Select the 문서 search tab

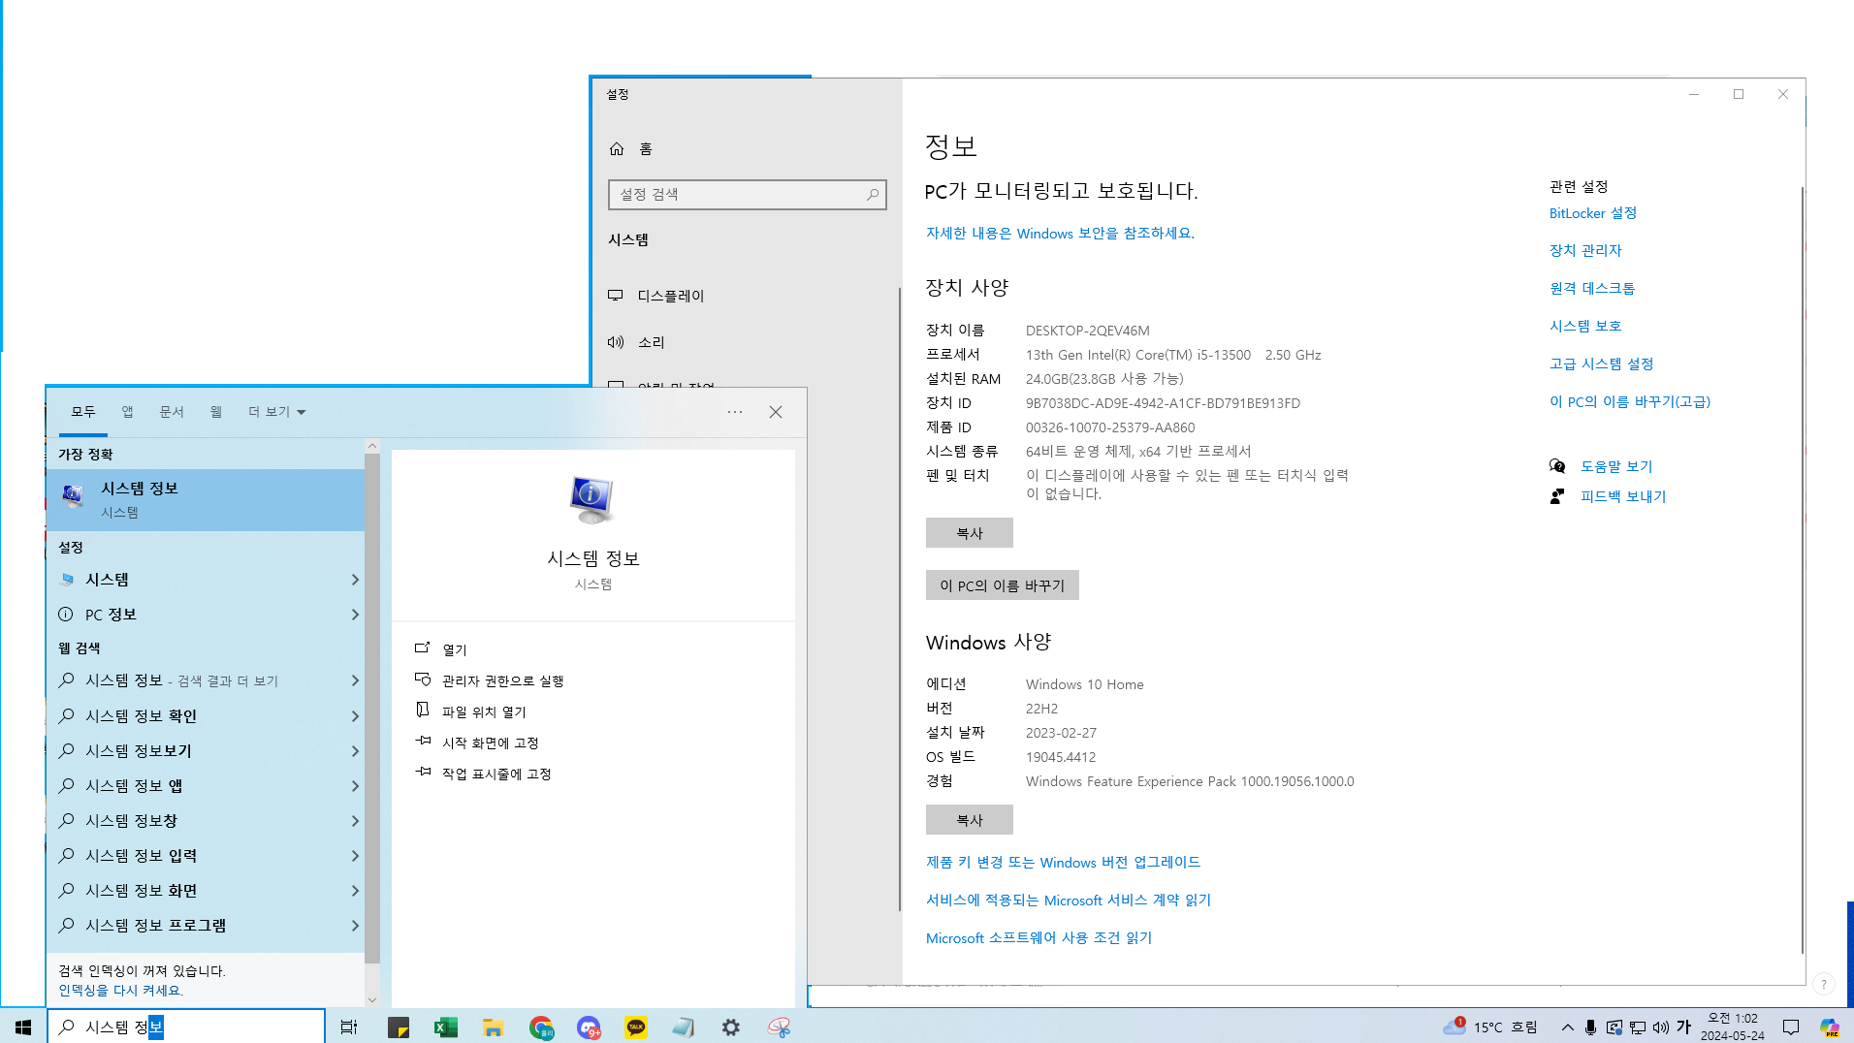(172, 412)
